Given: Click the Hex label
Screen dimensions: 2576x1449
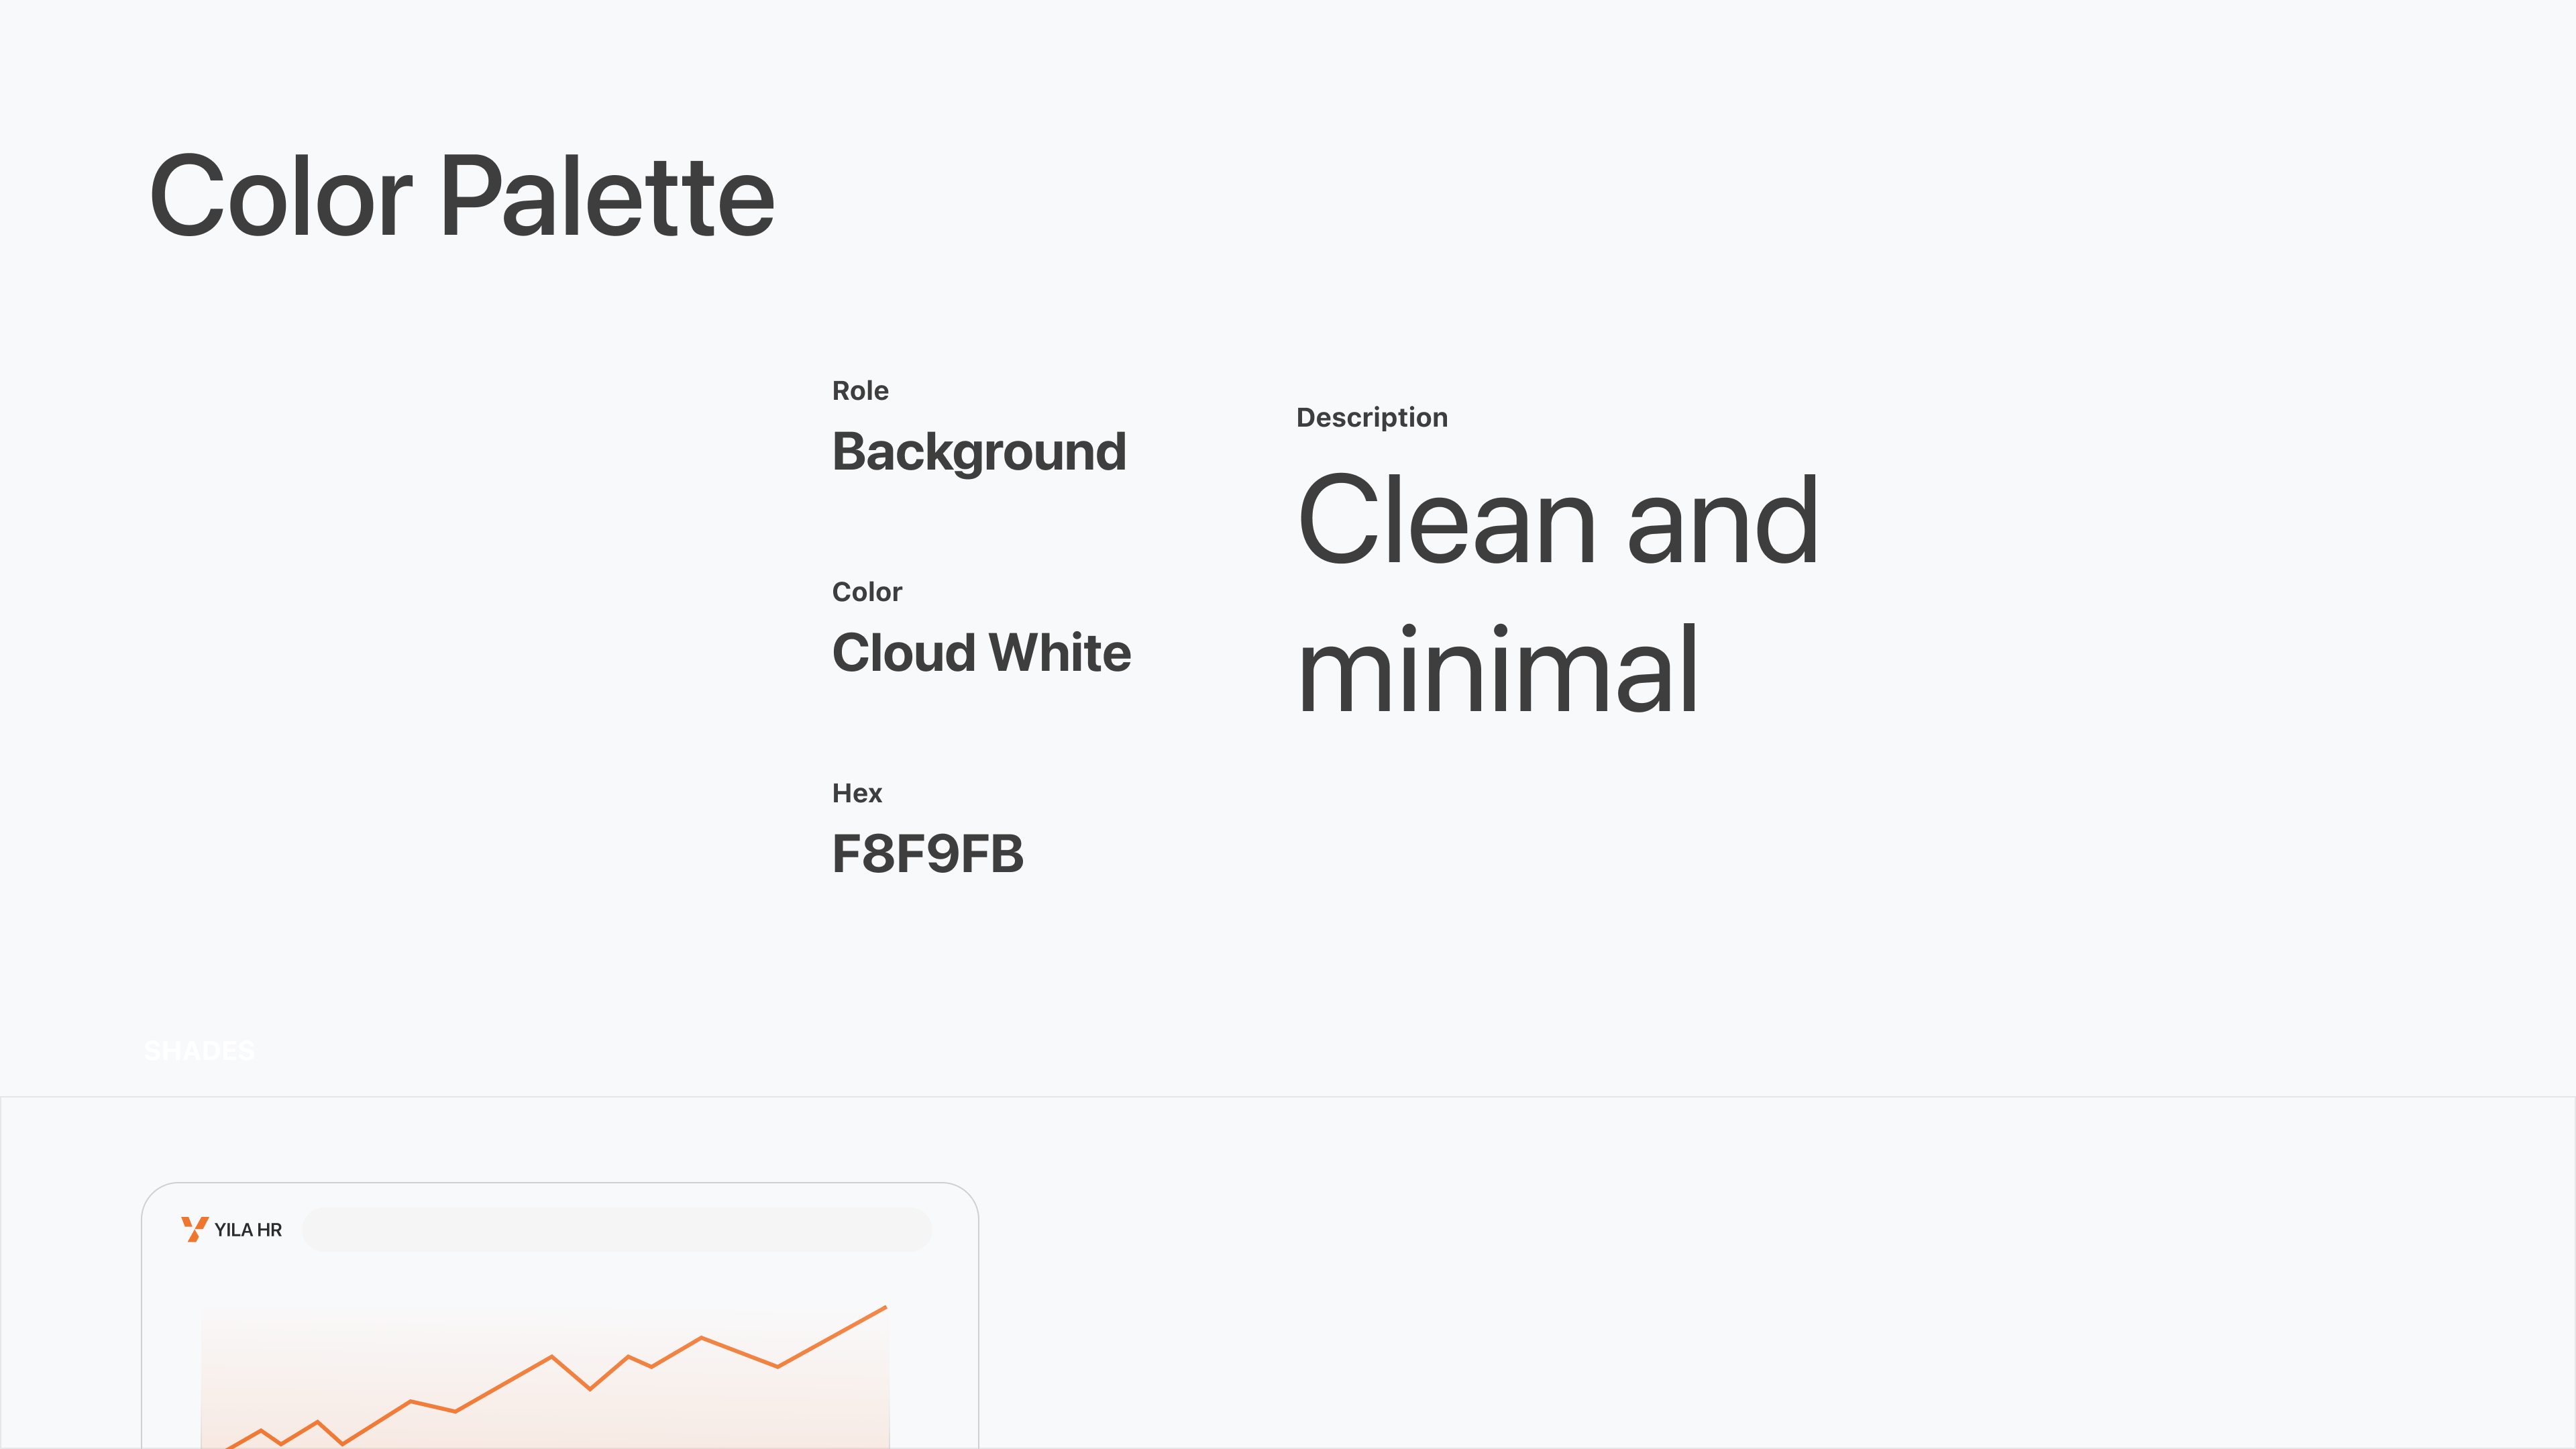Looking at the screenshot, I should 857,793.
